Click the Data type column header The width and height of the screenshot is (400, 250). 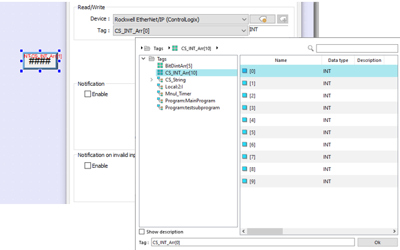[338, 61]
